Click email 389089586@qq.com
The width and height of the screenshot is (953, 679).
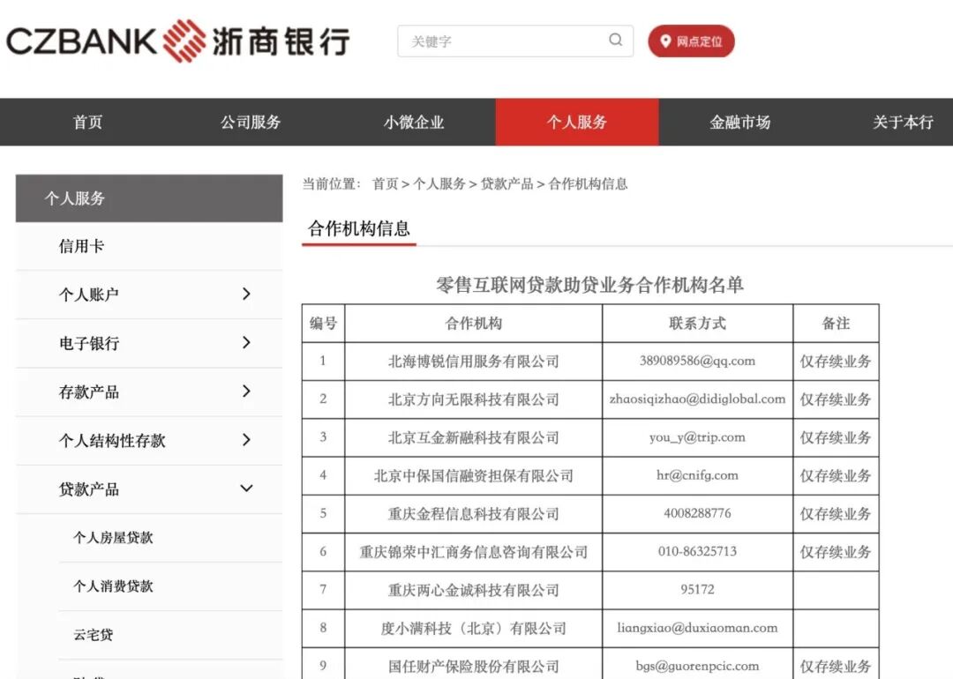point(697,361)
